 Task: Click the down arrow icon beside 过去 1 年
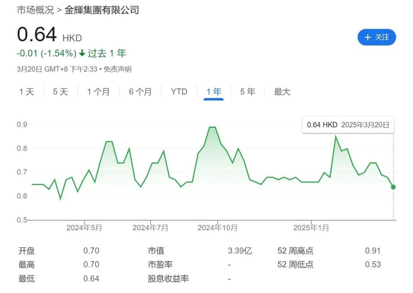(82, 53)
